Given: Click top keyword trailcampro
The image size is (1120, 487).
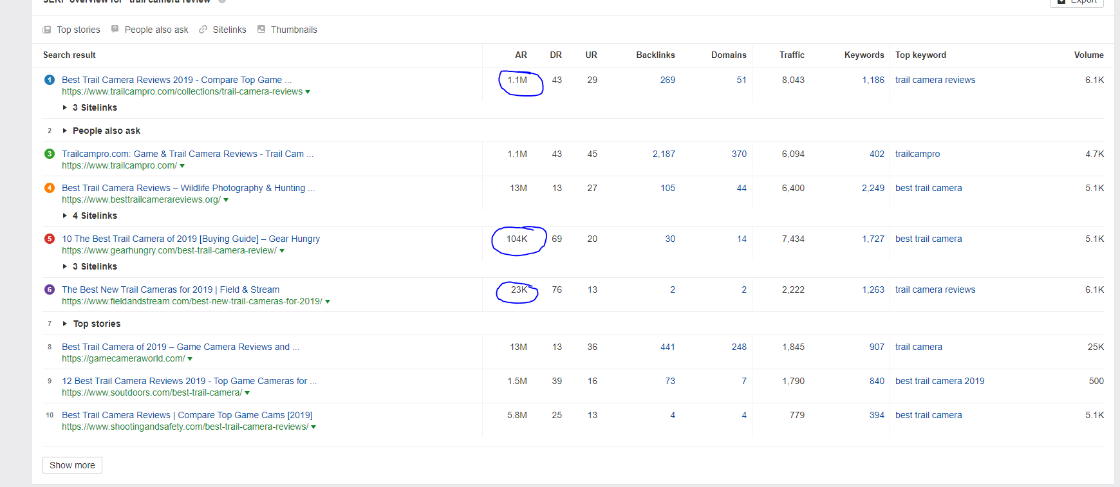Looking at the screenshot, I should [x=917, y=154].
